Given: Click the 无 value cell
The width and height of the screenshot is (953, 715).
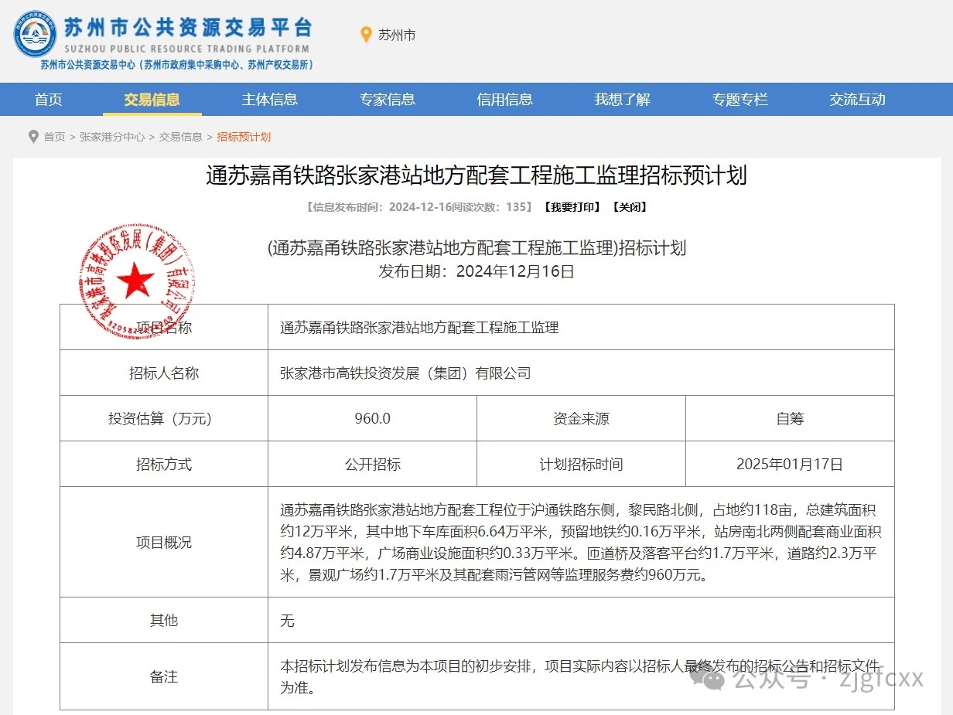Looking at the screenshot, I should pyautogui.click(x=581, y=621).
